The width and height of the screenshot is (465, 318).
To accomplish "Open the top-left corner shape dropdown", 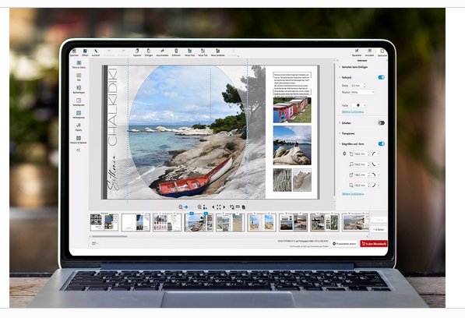I will [375, 154].
